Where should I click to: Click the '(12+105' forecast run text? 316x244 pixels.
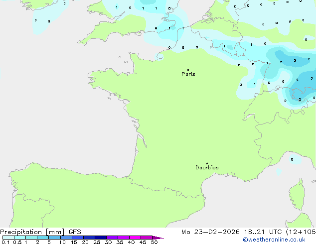point(301,232)
